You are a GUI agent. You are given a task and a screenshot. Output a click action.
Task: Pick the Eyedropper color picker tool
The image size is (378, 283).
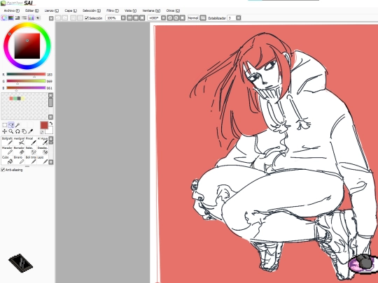[x=31, y=131]
